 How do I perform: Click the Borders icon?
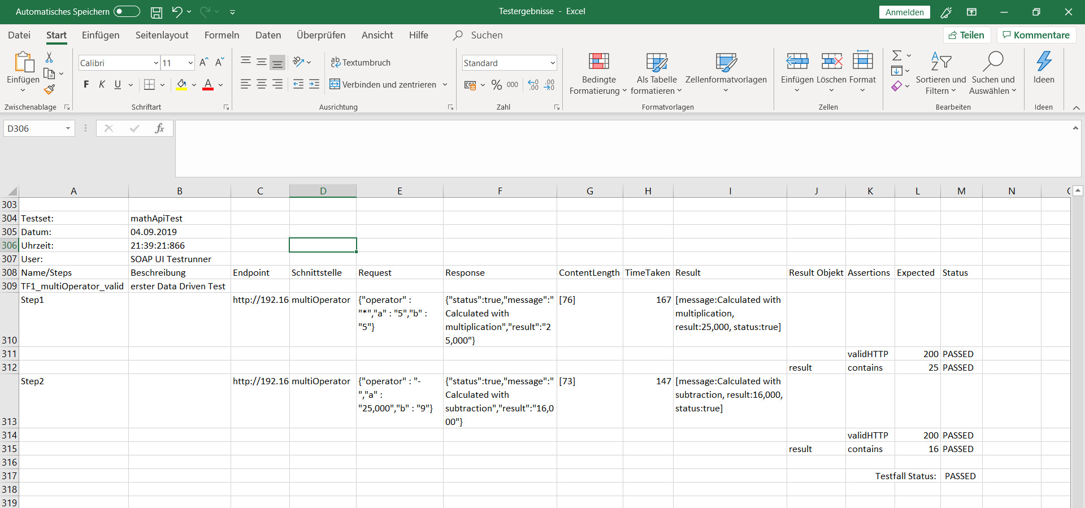point(149,85)
